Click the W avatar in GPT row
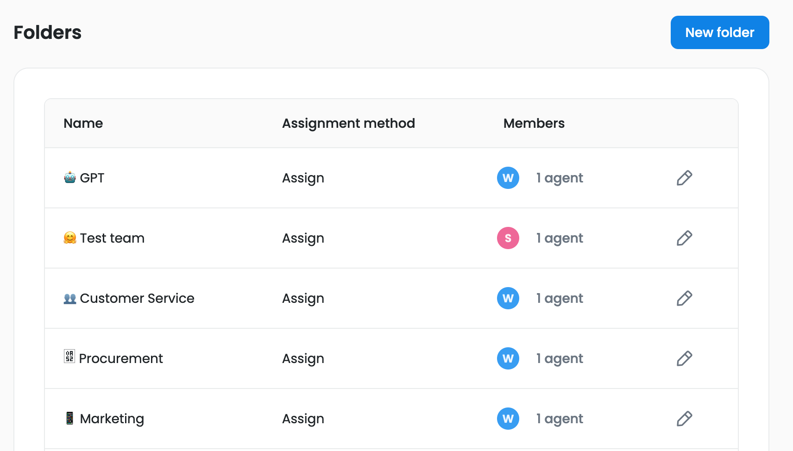This screenshot has height=451, width=793. pyautogui.click(x=508, y=178)
